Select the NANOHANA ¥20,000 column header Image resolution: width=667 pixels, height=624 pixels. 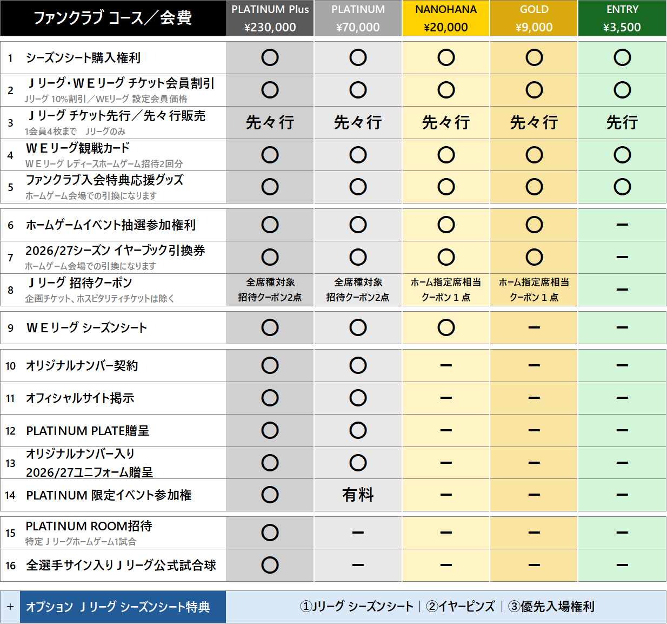[x=446, y=18]
